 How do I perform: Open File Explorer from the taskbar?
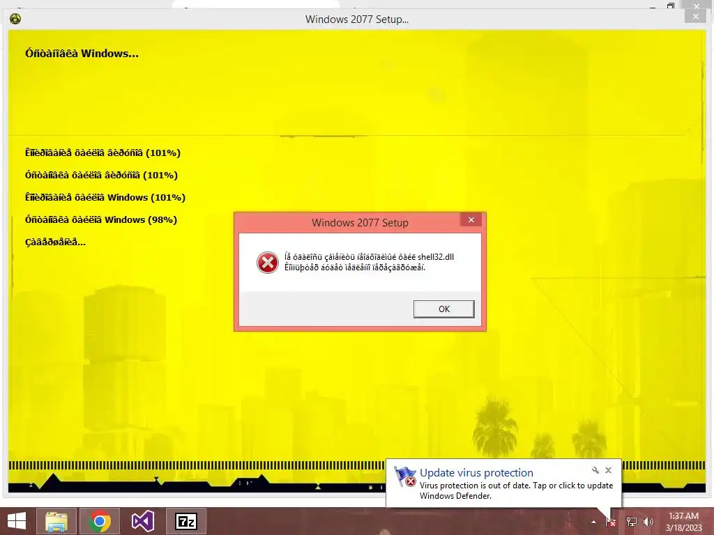point(56,521)
